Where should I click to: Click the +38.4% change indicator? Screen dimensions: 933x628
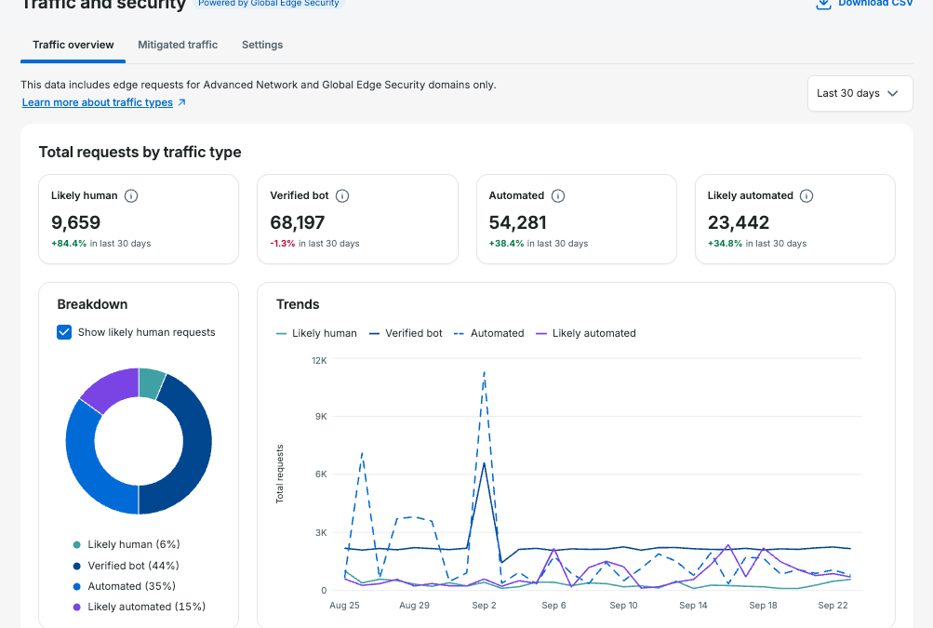click(x=506, y=244)
